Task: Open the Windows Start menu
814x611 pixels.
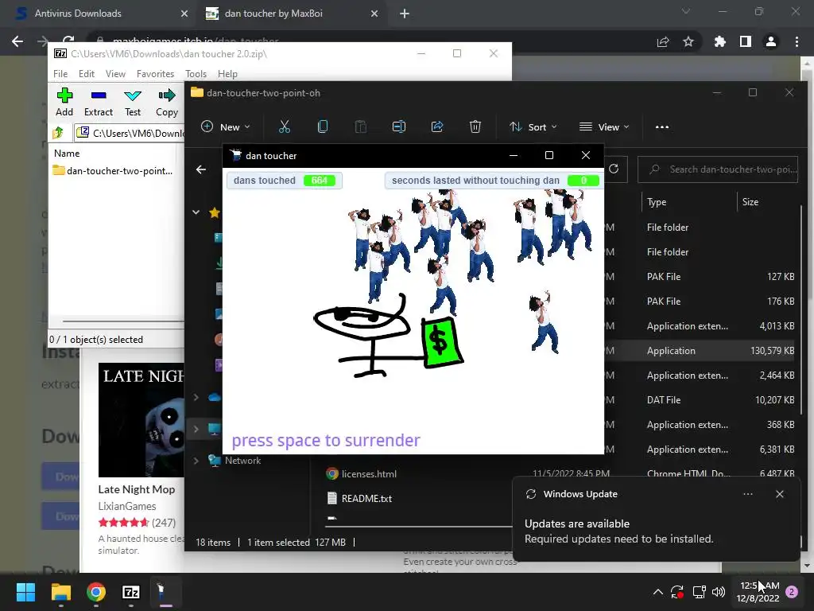Action: (x=25, y=592)
